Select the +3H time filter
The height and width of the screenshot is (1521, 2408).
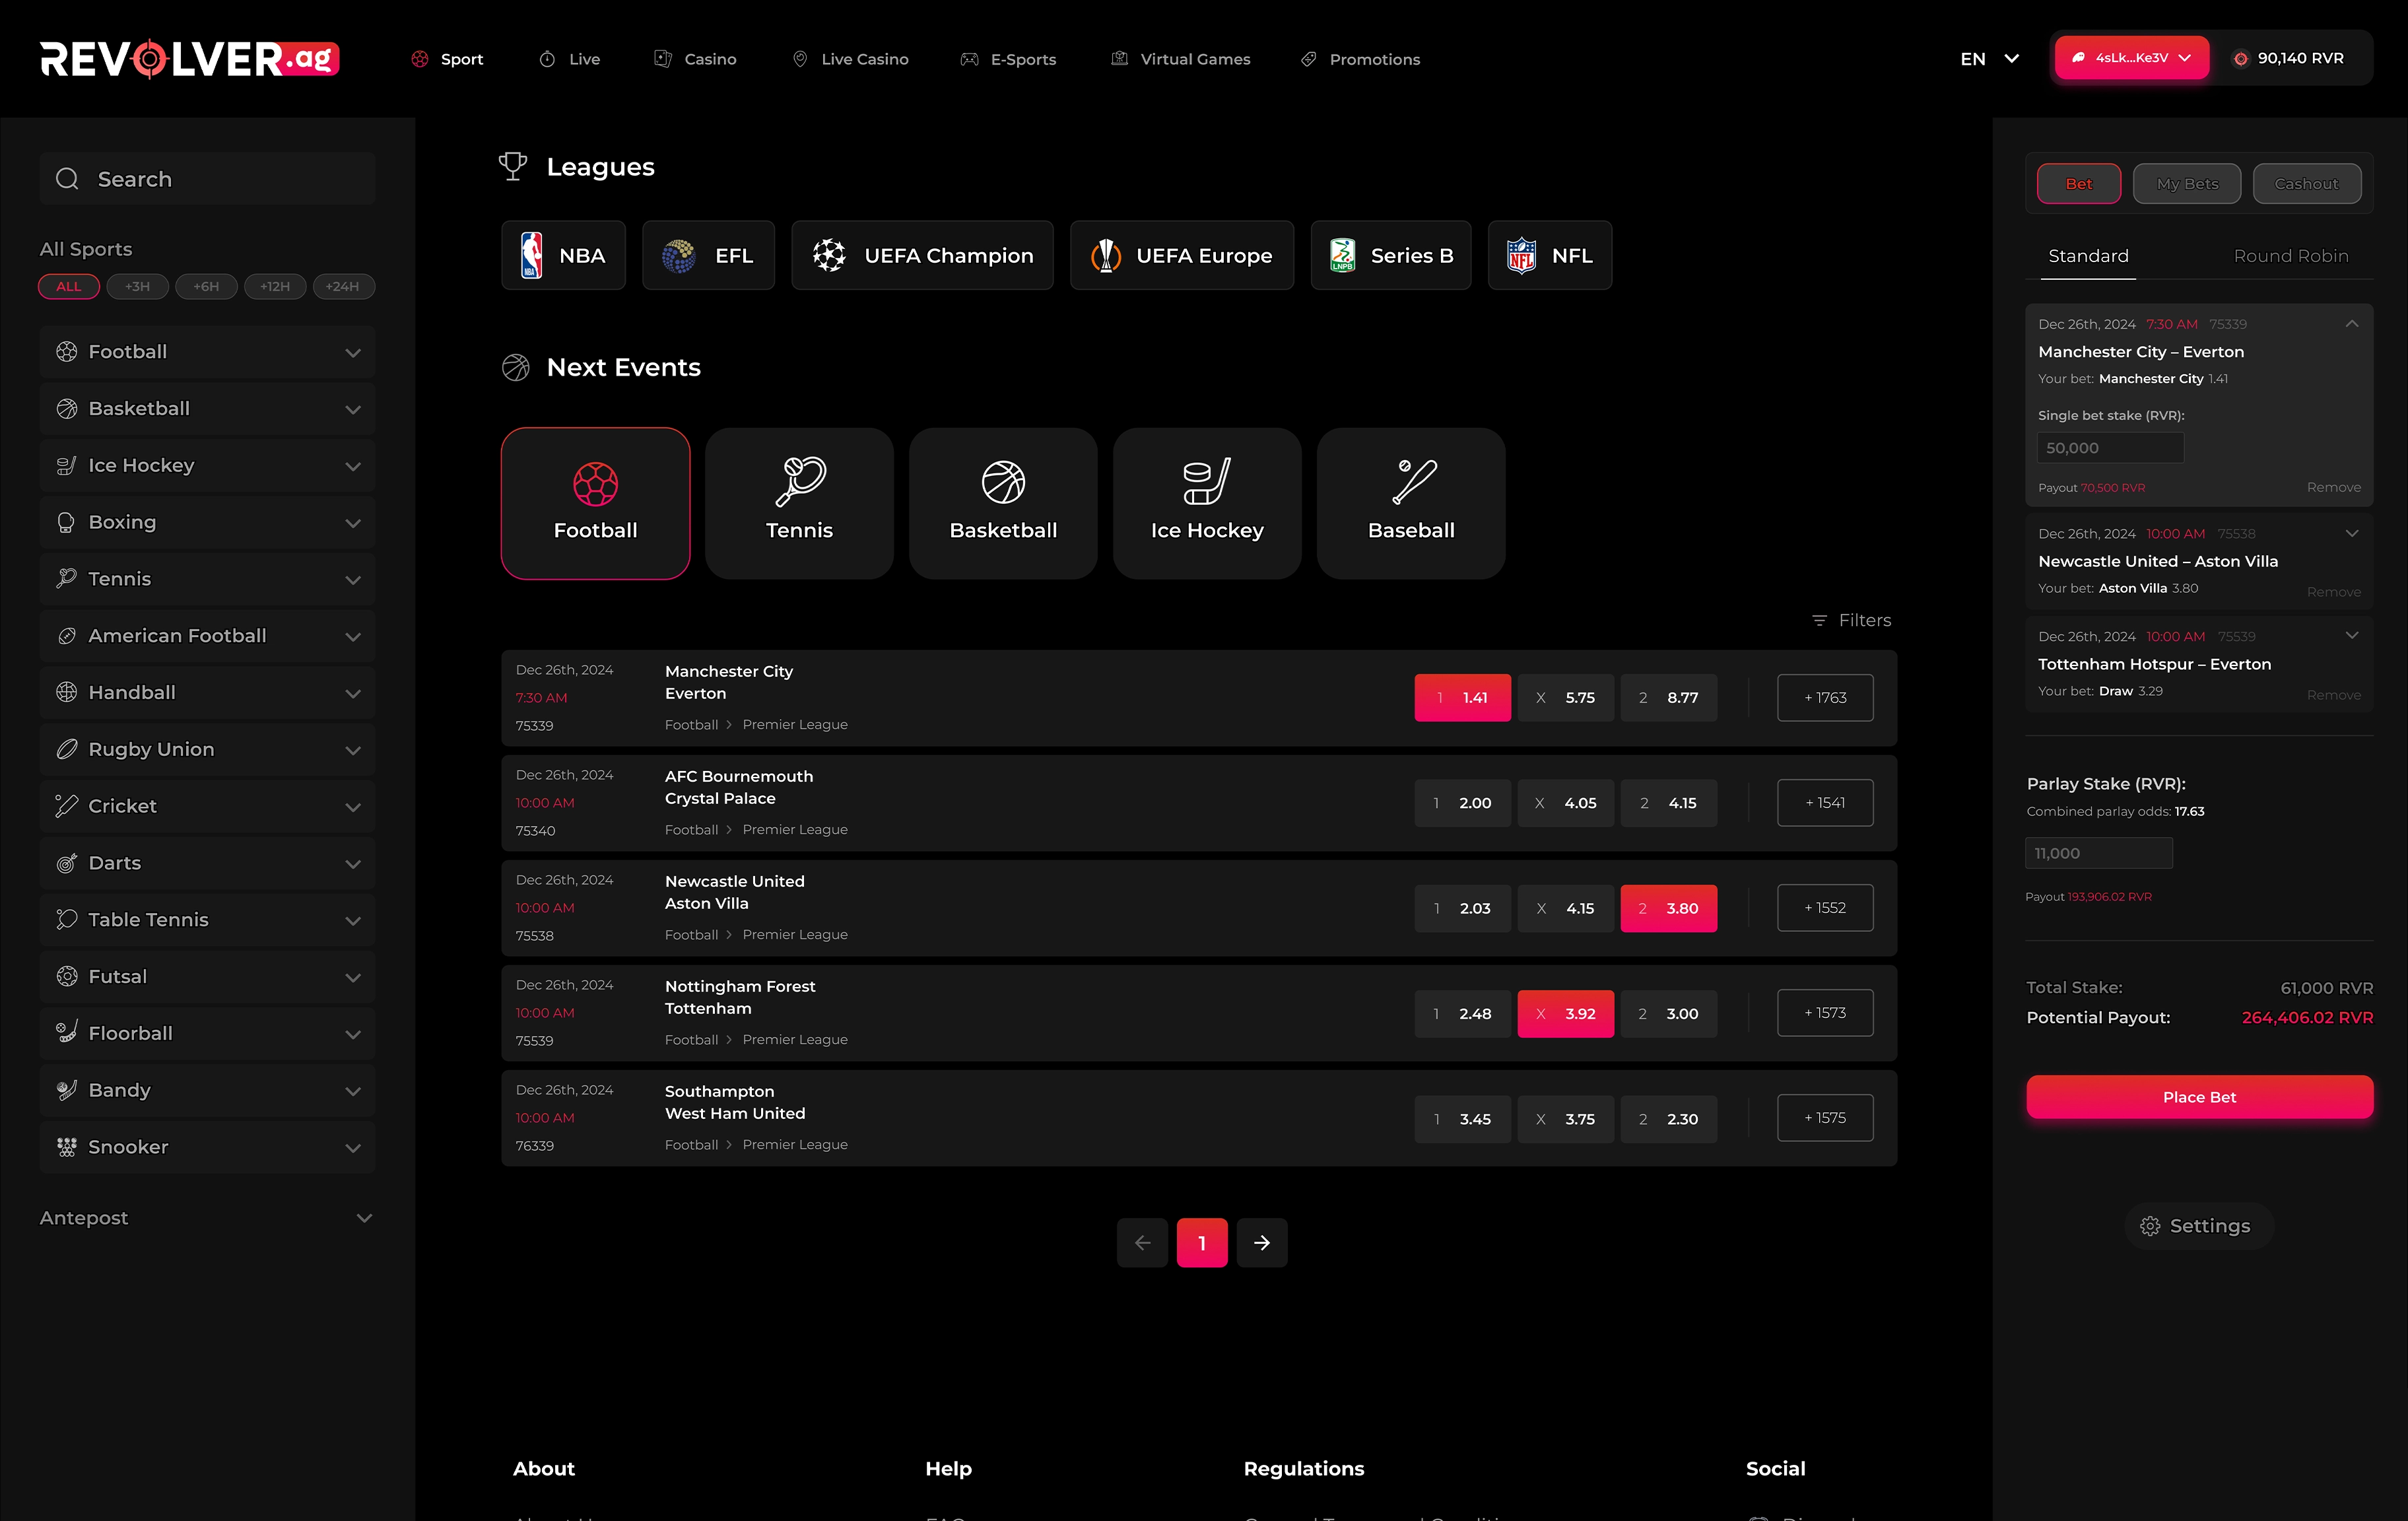(x=137, y=287)
